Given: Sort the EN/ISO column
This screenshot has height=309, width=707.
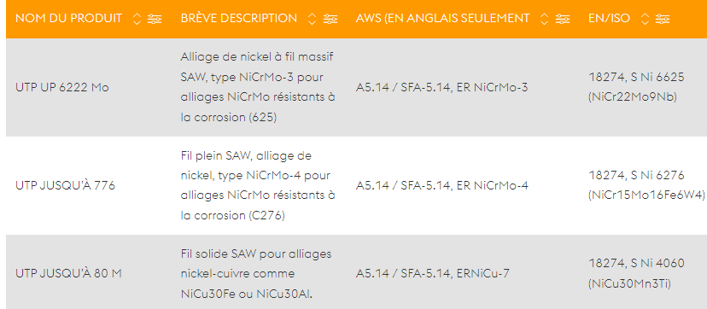Looking at the screenshot, I should pos(645,19).
